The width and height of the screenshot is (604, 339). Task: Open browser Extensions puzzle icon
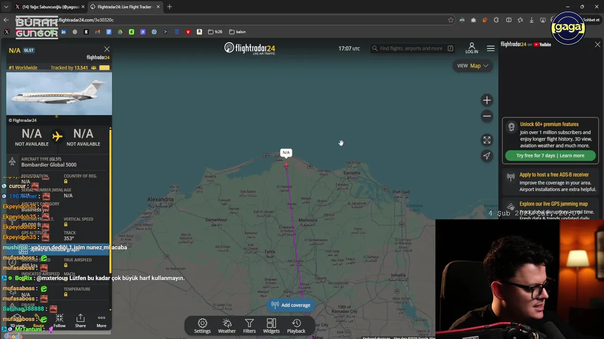coord(496,20)
